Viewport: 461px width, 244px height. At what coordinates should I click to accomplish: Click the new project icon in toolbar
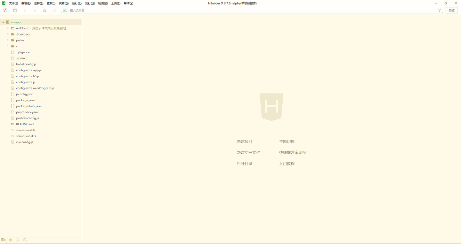click(5, 10)
